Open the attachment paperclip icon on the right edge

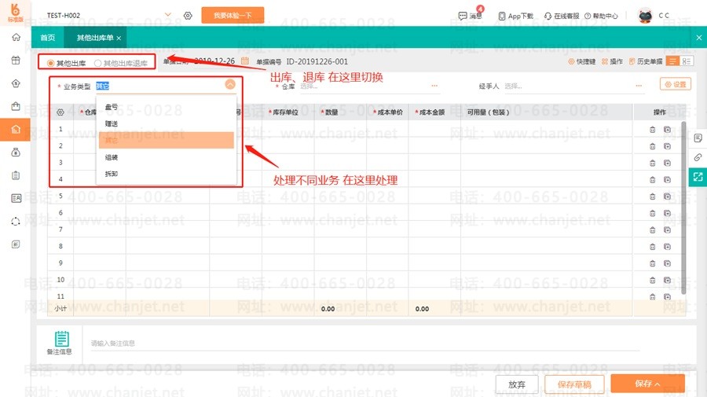click(x=698, y=157)
